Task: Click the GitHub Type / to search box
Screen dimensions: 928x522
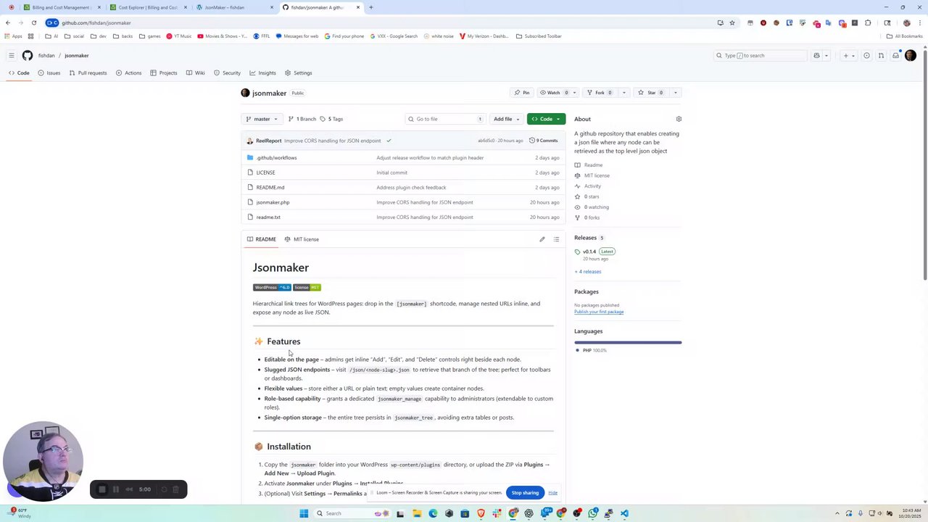Action: coord(761,55)
